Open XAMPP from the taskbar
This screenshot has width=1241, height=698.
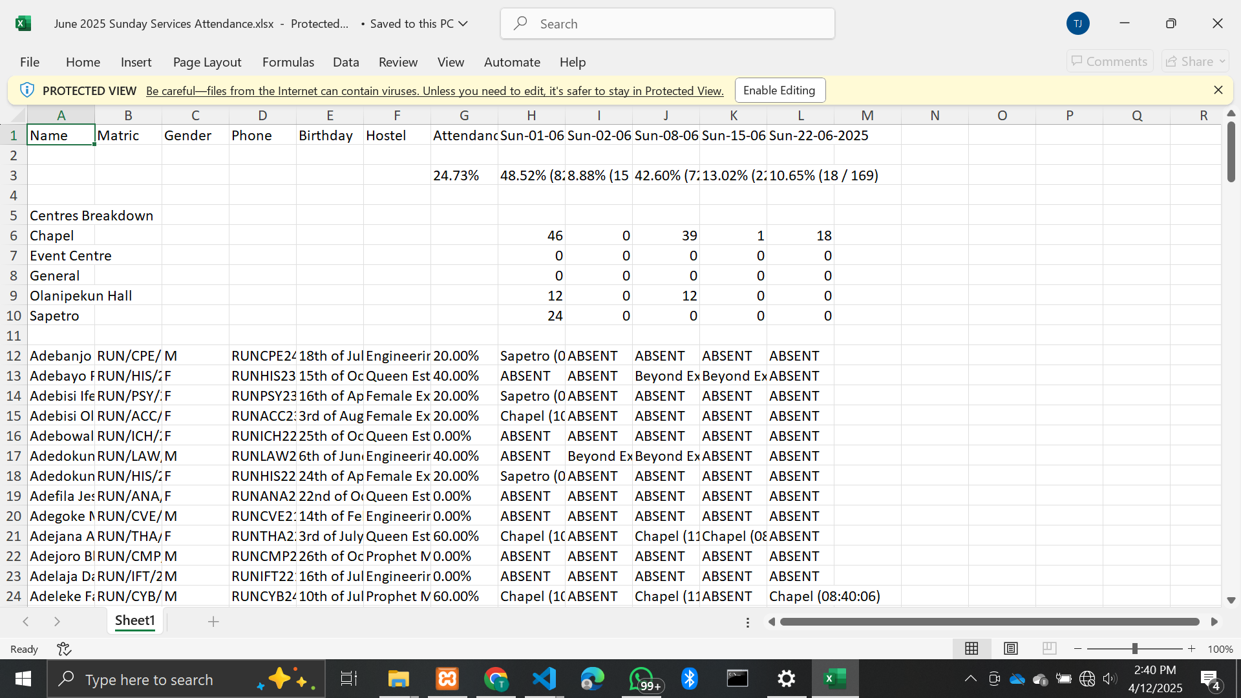coord(447,679)
